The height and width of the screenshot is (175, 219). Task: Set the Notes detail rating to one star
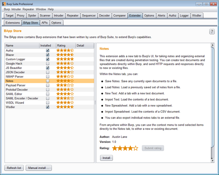click(115, 148)
